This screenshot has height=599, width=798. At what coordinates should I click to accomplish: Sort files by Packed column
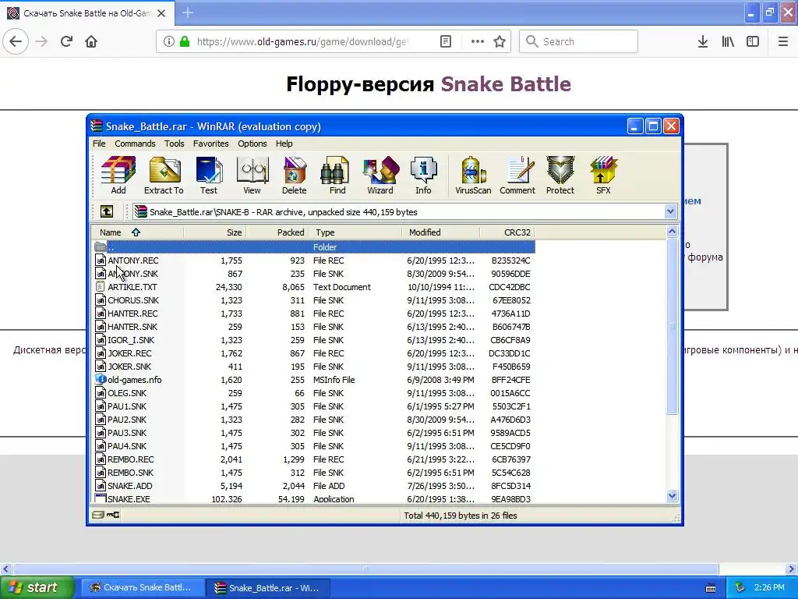277,232
